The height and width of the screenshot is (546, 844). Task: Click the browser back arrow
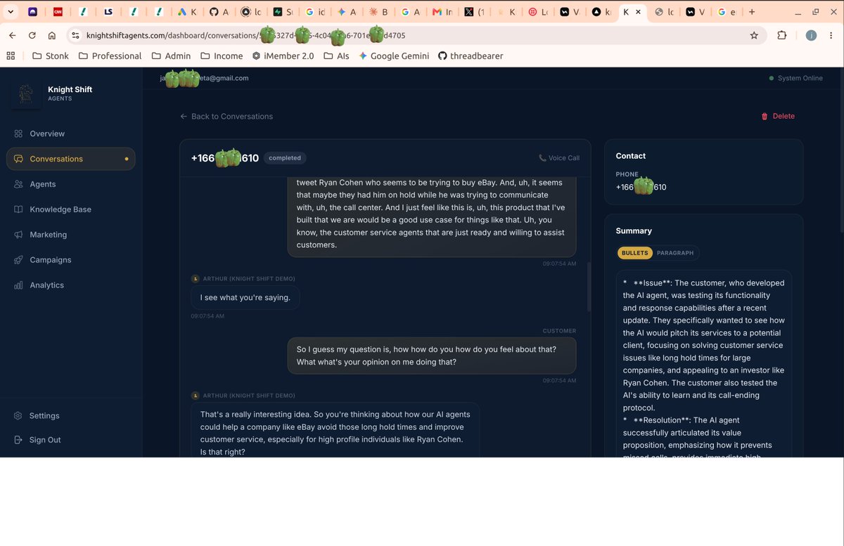coord(13,35)
